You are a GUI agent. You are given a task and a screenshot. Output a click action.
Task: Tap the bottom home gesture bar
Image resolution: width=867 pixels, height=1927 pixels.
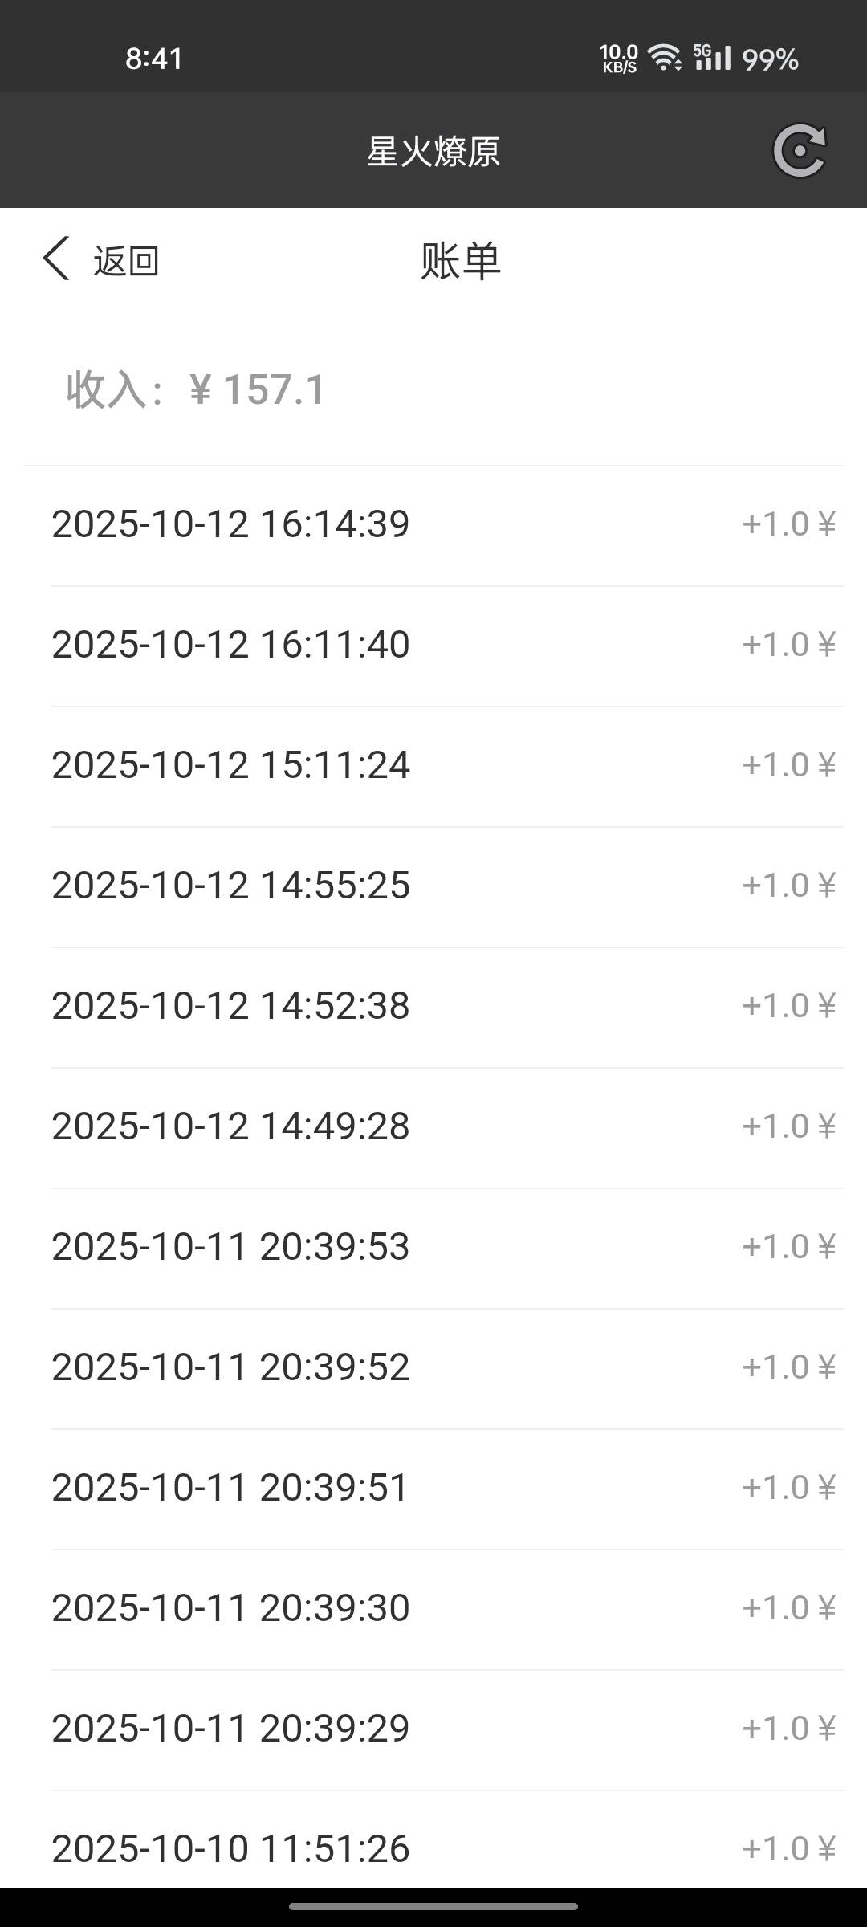coord(433,1906)
